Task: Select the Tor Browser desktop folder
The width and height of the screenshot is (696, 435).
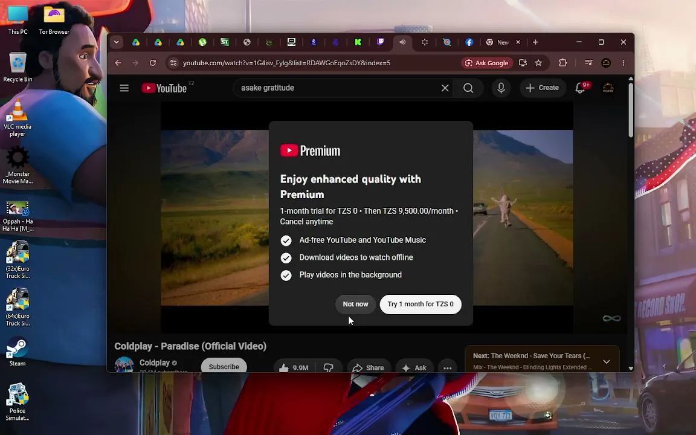Action: pos(54,21)
